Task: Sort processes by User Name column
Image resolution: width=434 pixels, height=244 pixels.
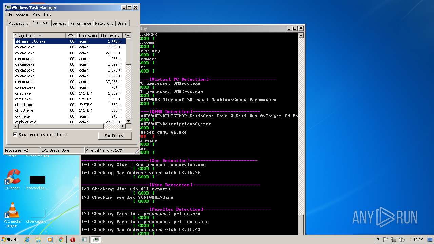Action: (x=88, y=36)
